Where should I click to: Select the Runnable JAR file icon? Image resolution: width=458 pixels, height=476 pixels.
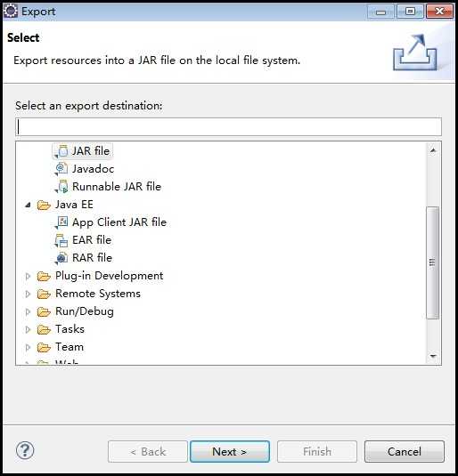pyautogui.click(x=62, y=186)
